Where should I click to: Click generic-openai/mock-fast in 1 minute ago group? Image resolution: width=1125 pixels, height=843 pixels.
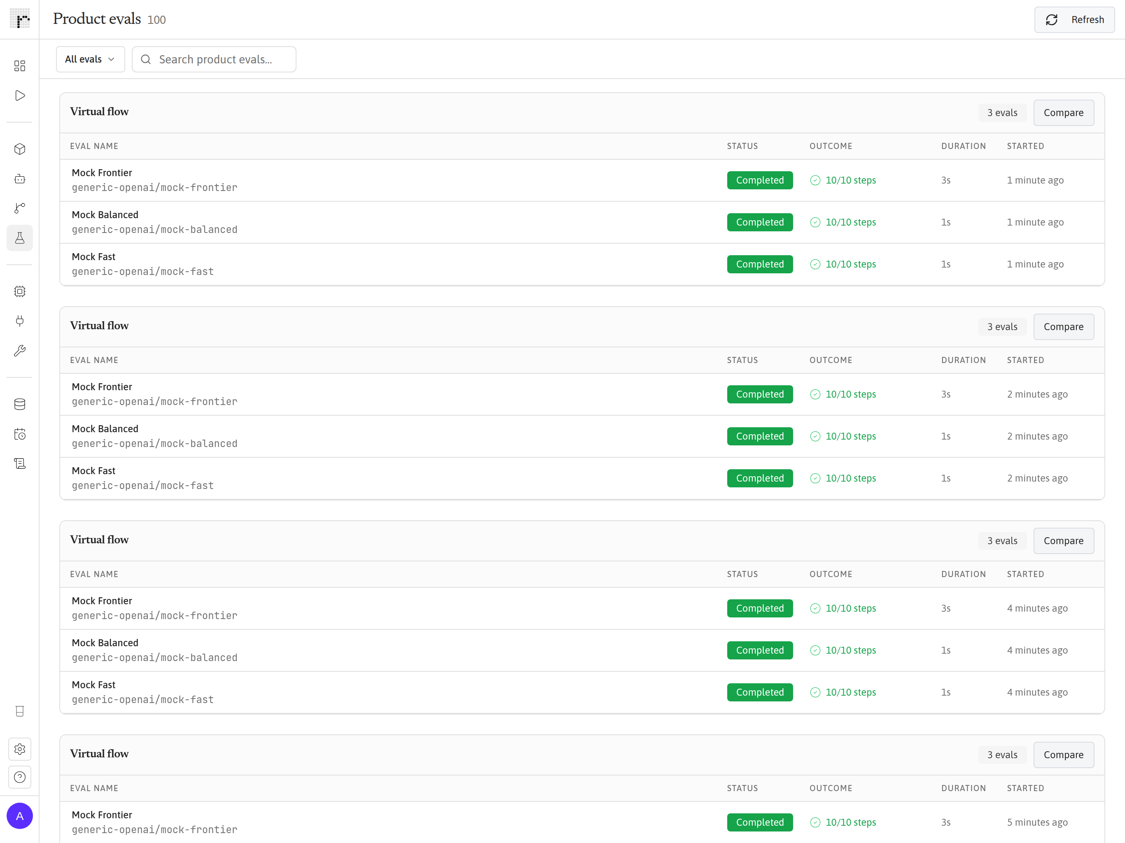pyautogui.click(x=143, y=272)
